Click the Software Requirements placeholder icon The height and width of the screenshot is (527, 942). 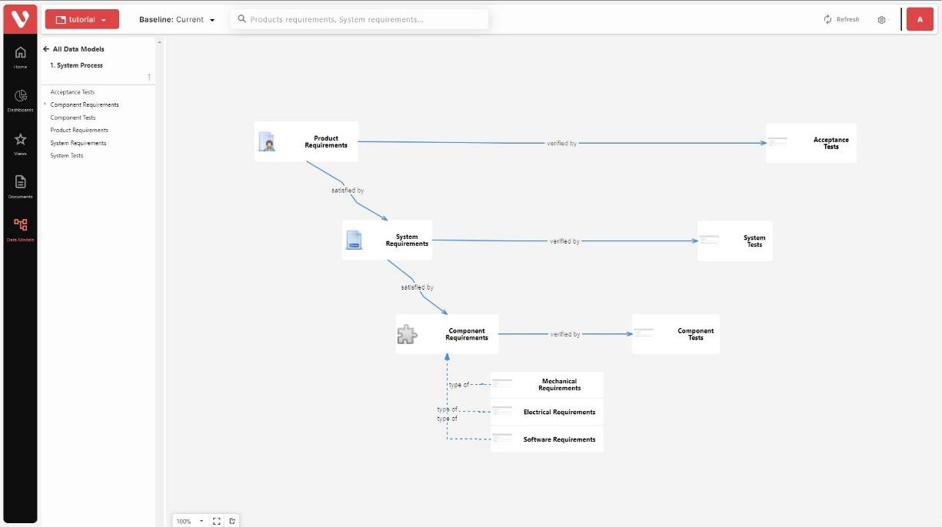click(x=502, y=439)
